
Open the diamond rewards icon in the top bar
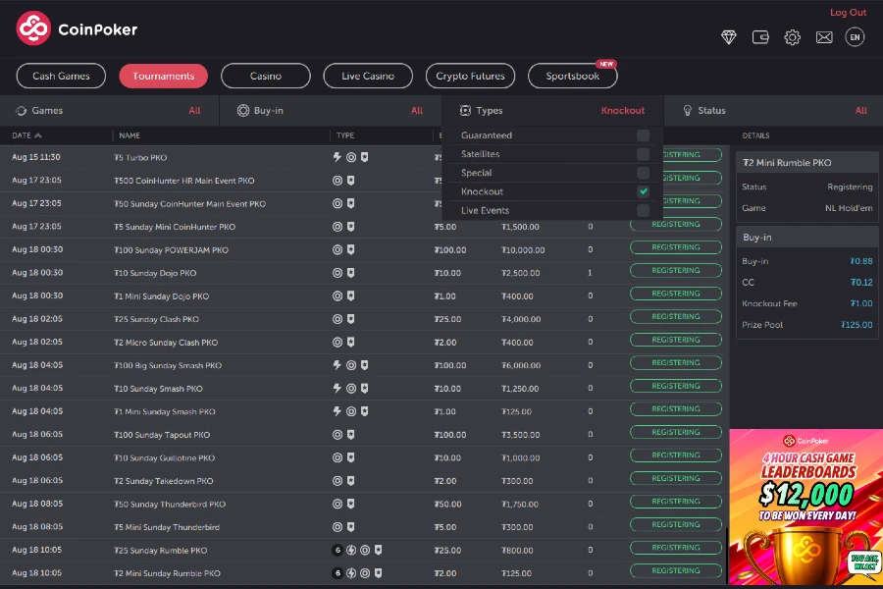tap(728, 37)
